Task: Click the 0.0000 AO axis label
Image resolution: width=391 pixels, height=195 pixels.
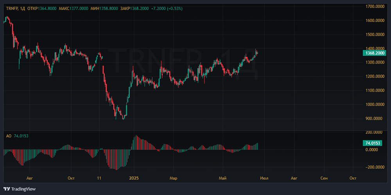Action: [371, 150]
